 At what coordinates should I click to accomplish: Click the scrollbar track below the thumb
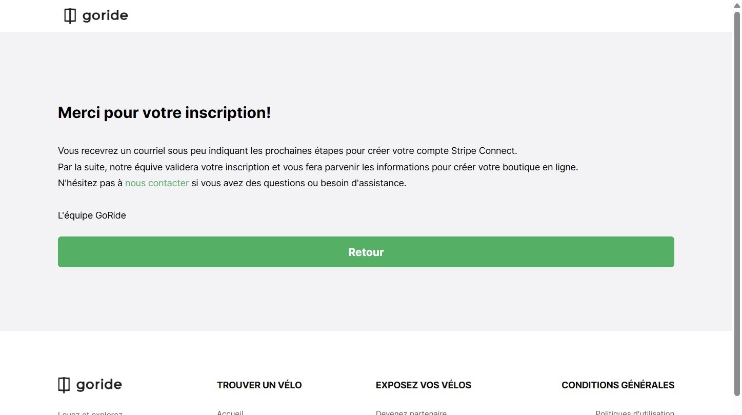[737, 405]
